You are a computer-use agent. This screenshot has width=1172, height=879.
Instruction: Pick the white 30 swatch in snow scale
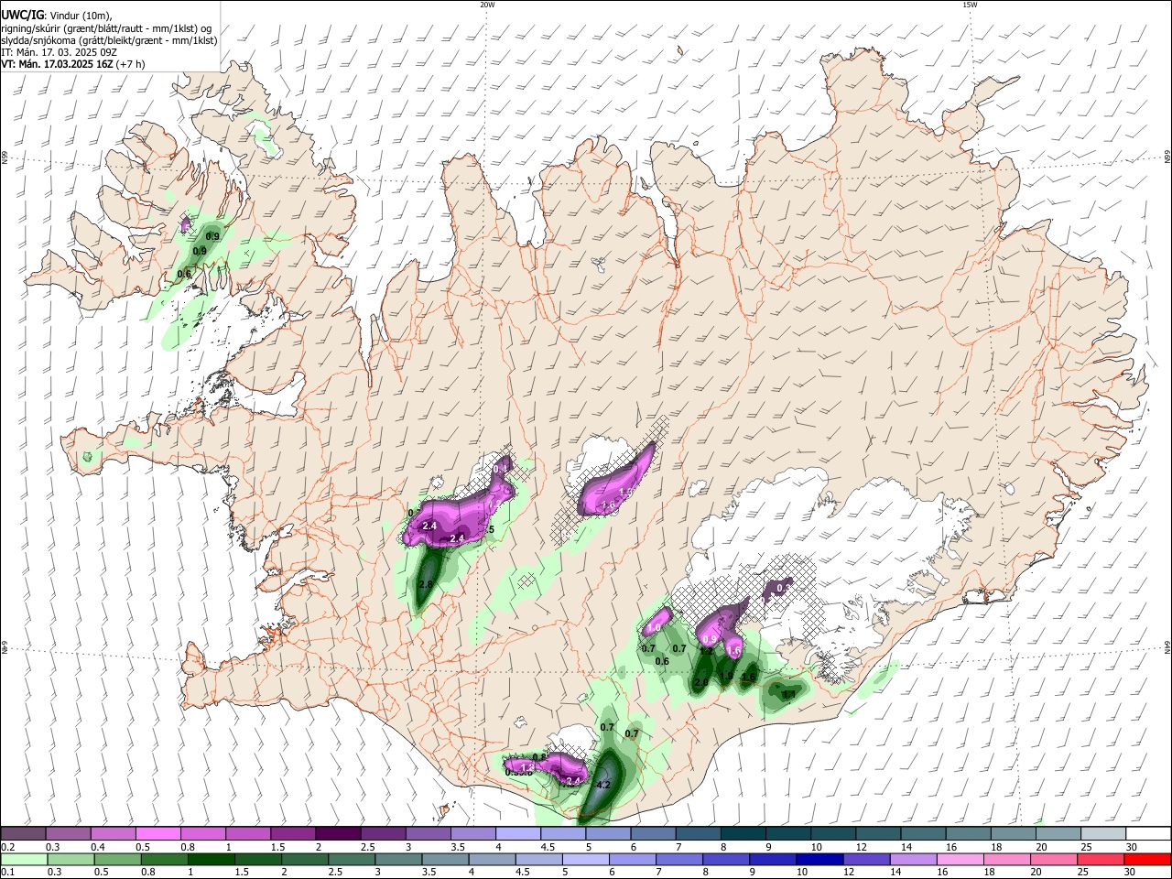pyautogui.click(x=1147, y=834)
